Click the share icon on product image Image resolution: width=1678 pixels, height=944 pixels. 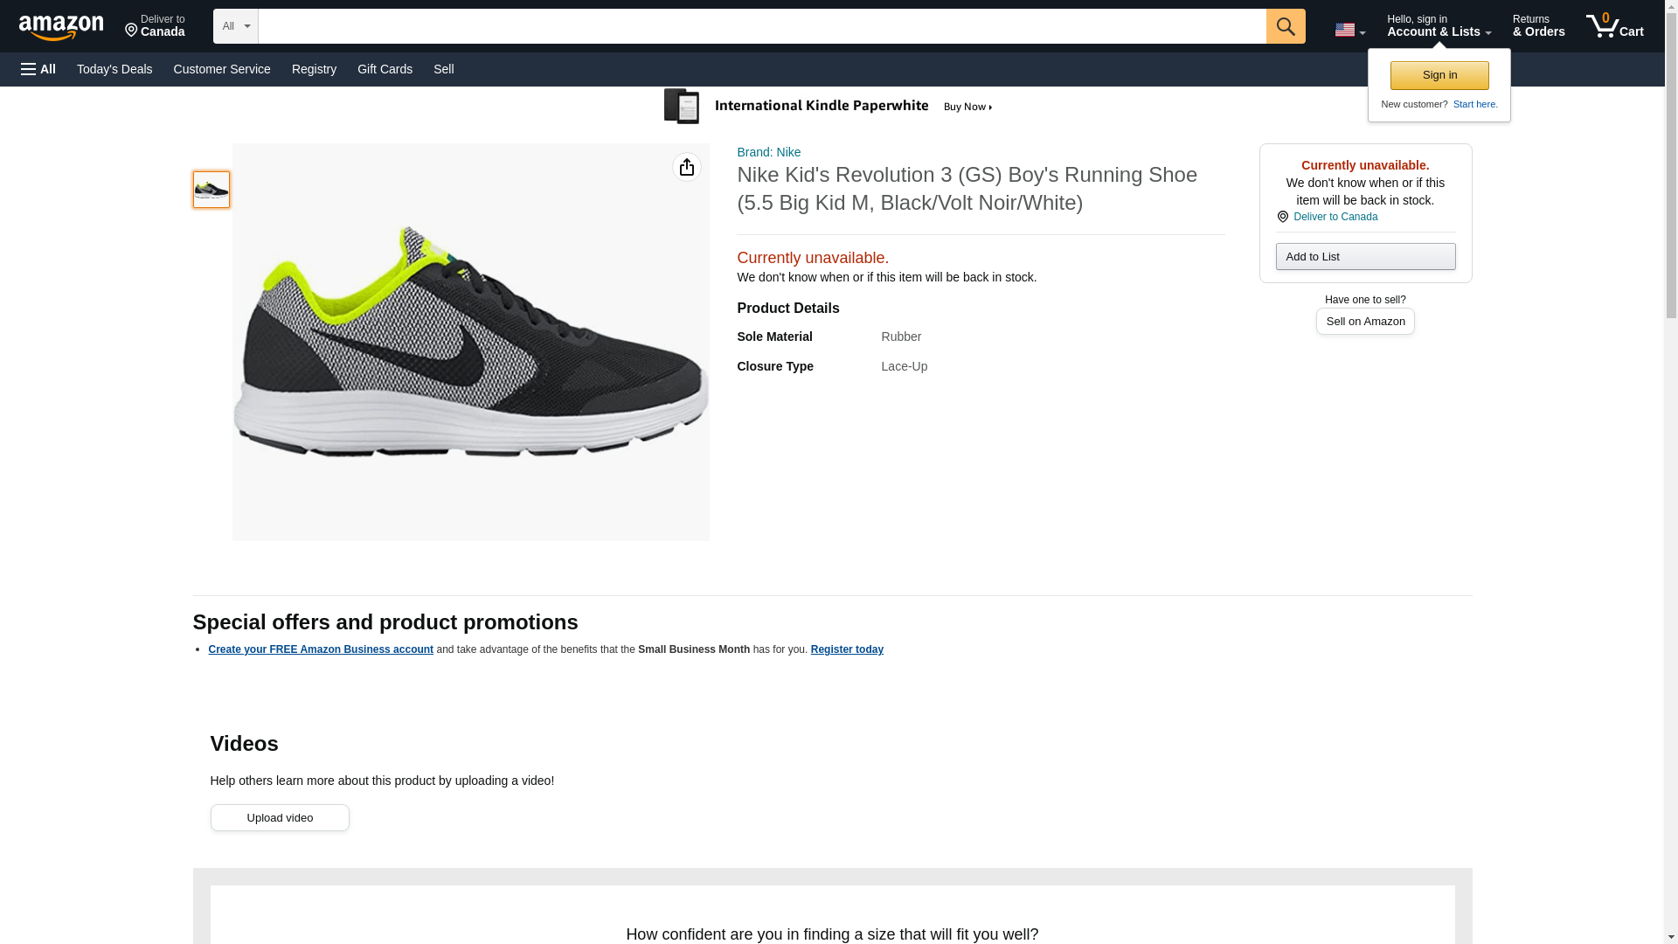[x=686, y=167]
